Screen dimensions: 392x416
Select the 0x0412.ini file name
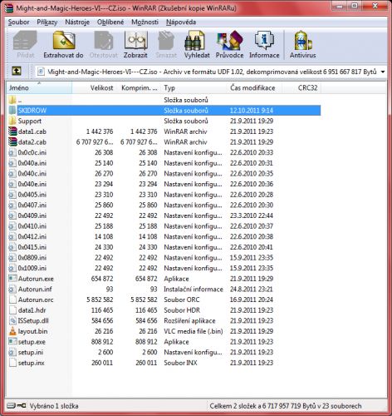point(32,236)
